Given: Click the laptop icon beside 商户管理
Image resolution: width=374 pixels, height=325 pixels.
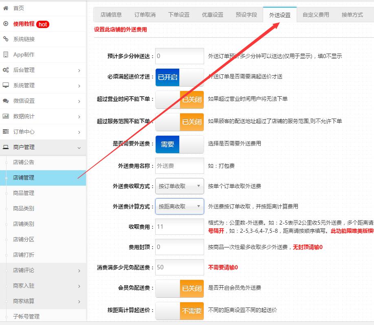Looking at the screenshot, I should click(x=6, y=147).
